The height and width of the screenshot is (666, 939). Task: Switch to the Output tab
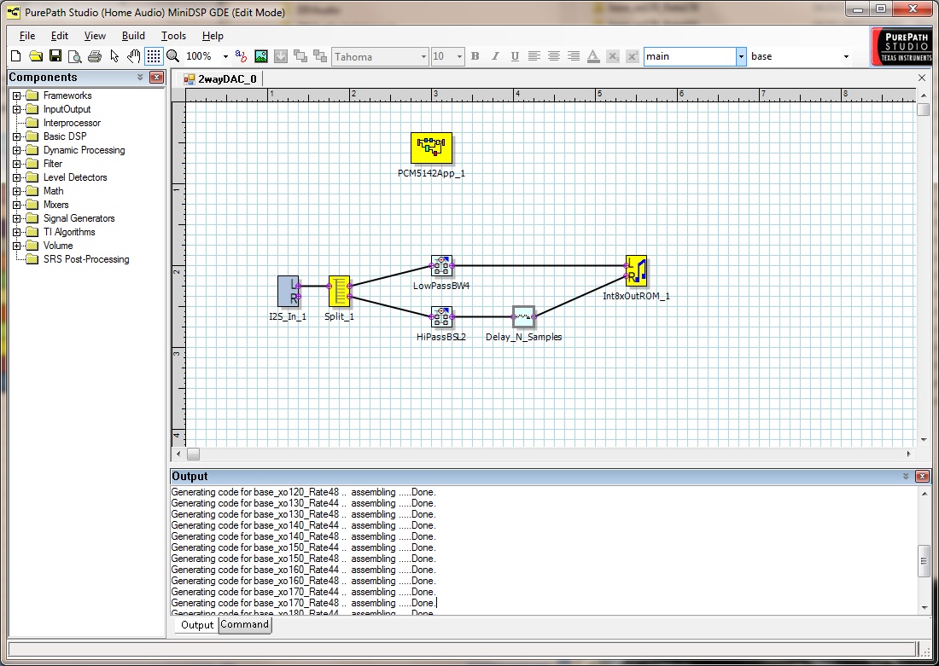[x=197, y=625]
